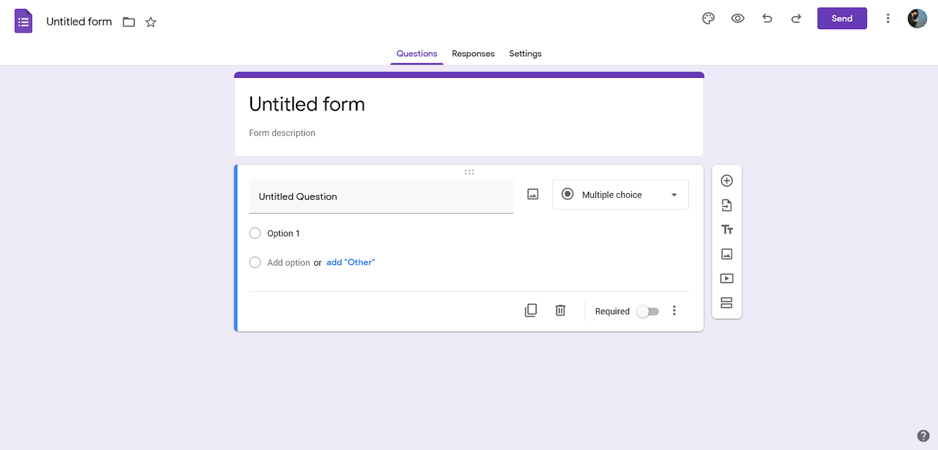The height and width of the screenshot is (450, 938).
Task: Open the Multiple choice type dropdown
Action: [620, 194]
